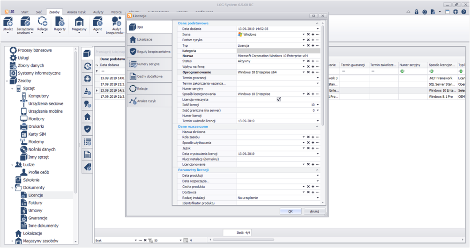This screenshot has width=470, height=248.
Task: Switch to the Sieć ribbon tab
Action: [39, 12]
